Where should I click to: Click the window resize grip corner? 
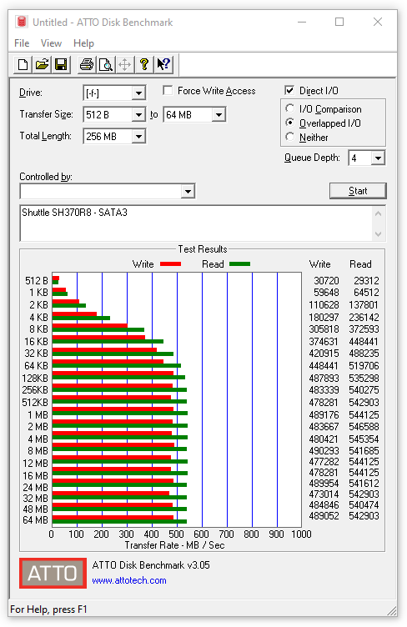click(392, 611)
